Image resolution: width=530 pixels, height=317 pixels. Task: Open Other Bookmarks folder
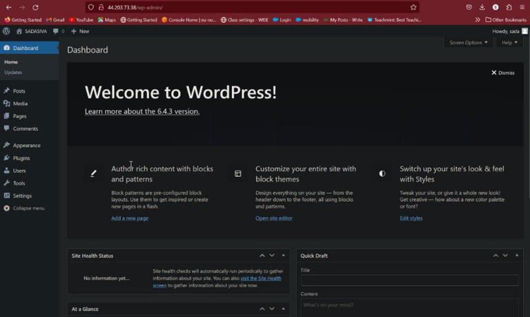506,19
